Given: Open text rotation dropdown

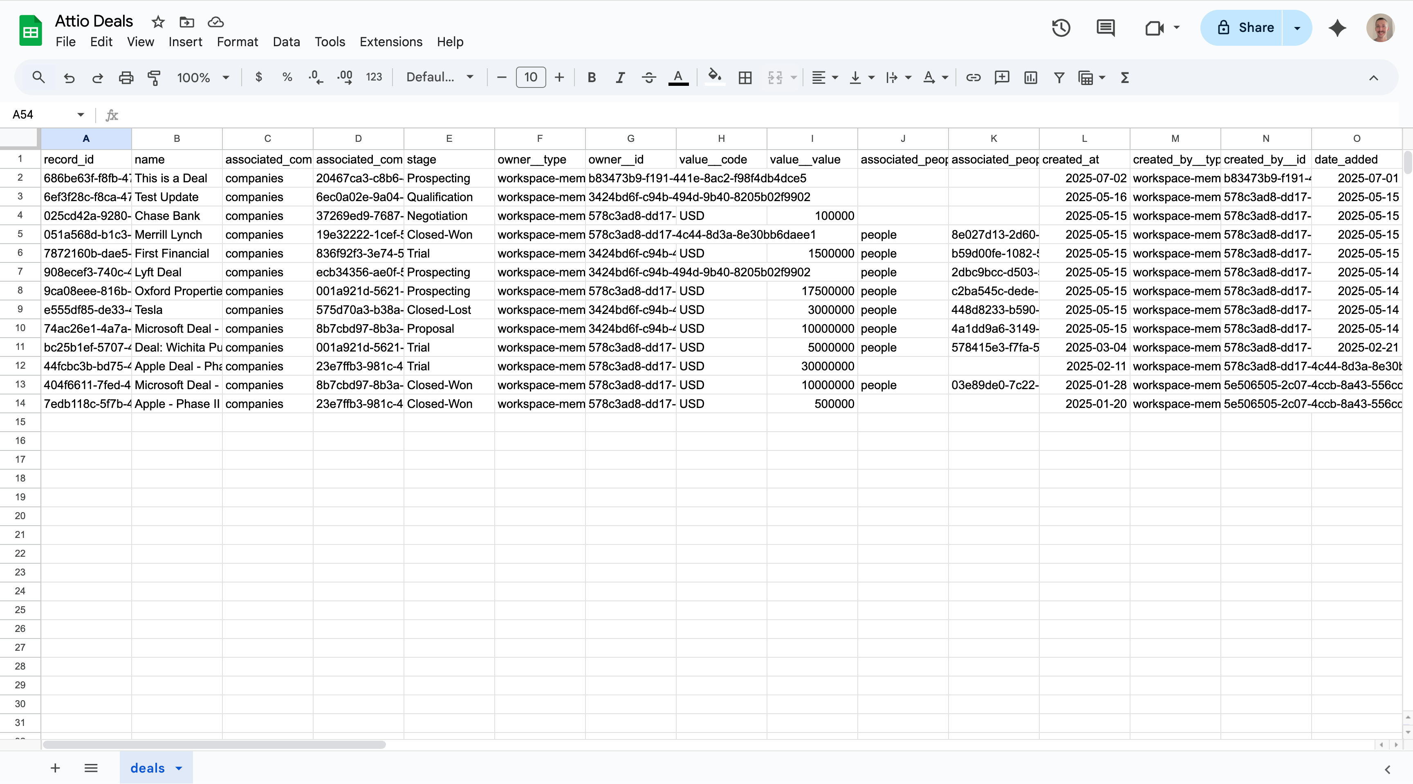Looking at the screenshot, I should click(935, 77).
